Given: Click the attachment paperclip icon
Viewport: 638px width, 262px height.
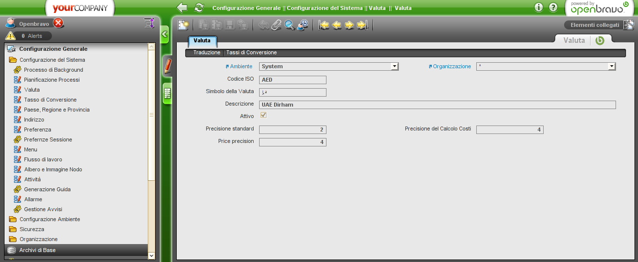Looking at the screenshot, I should click(x=277, y=25).
